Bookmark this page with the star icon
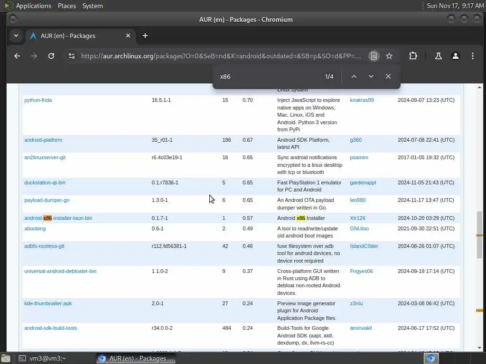This screenshot has height=364, width=486. coord(389,56)
